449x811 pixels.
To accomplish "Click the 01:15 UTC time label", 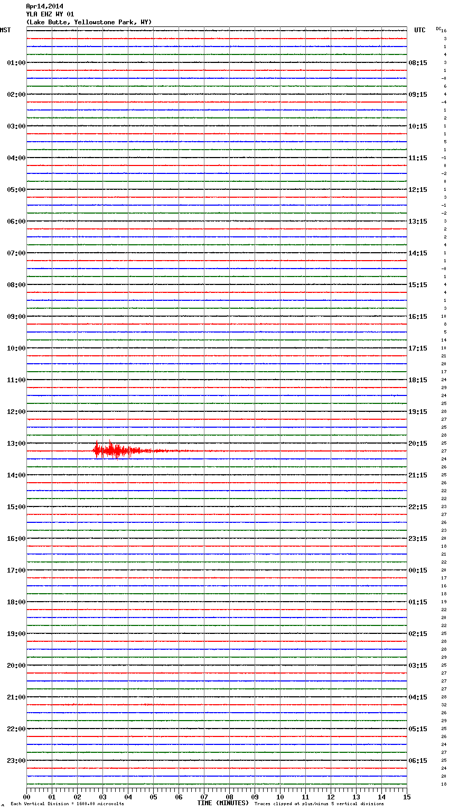I will (x=418, y=602).
